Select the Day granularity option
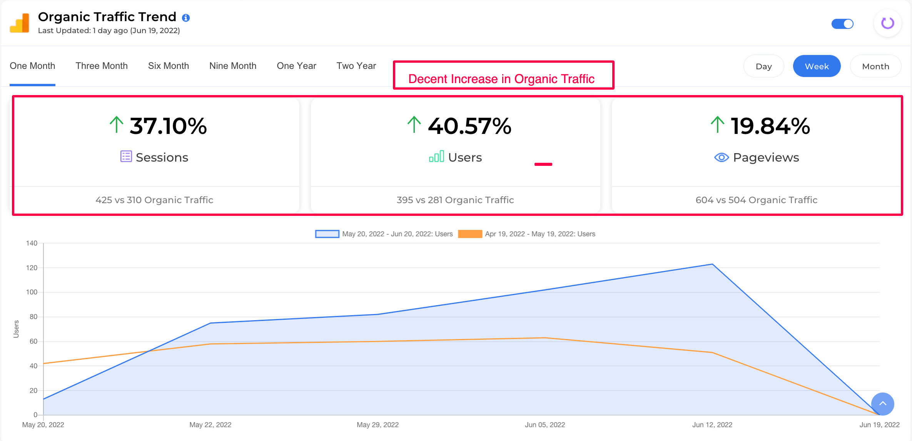Viewport: 912px width, 441px height. tap(763, 66)
